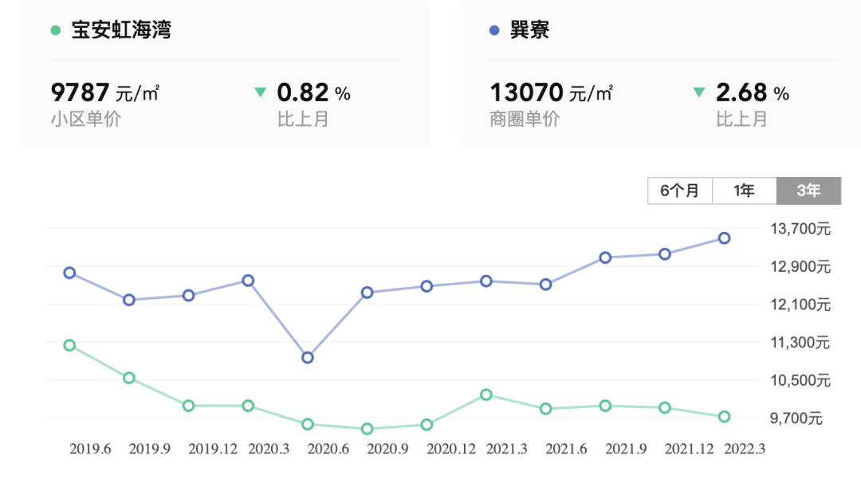
Task: Click the 13,700元 axis label
Action: tap(800, 229)
